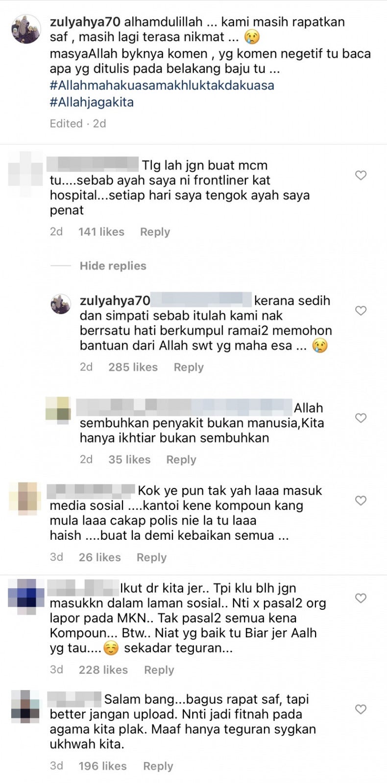Reply to the 196 likes comment
Image resolution: width=387 pixels, height=783 pixels.
(158, 766)
